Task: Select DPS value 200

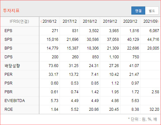Action: pos(55,57)
